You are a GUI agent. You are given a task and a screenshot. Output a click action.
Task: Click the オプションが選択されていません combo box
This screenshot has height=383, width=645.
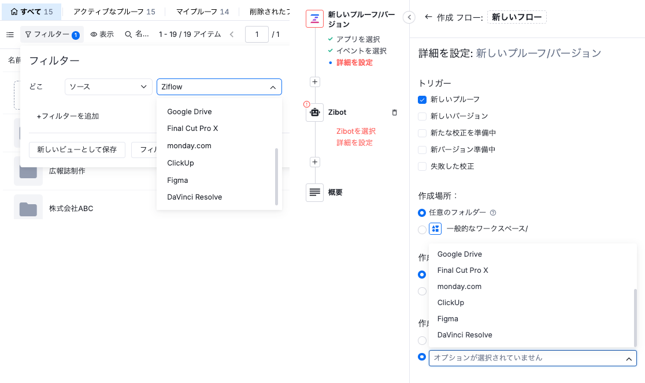click(x=533, y=358)
